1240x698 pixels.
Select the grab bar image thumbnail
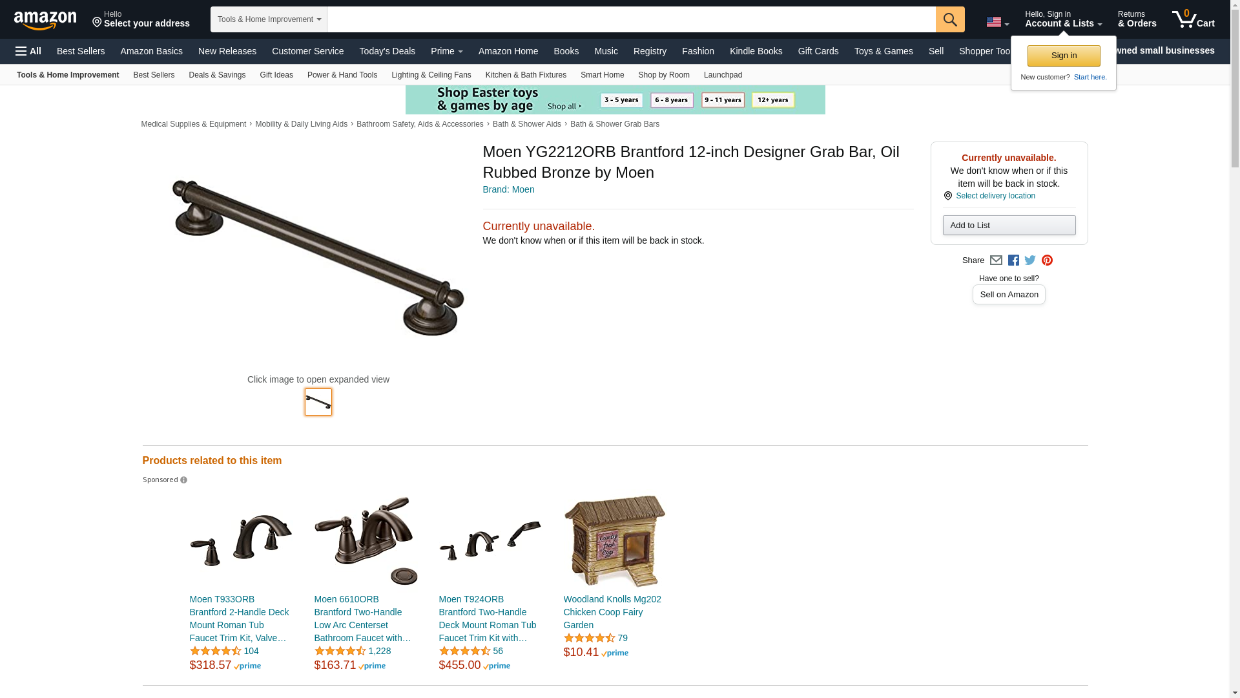(318, 402)
